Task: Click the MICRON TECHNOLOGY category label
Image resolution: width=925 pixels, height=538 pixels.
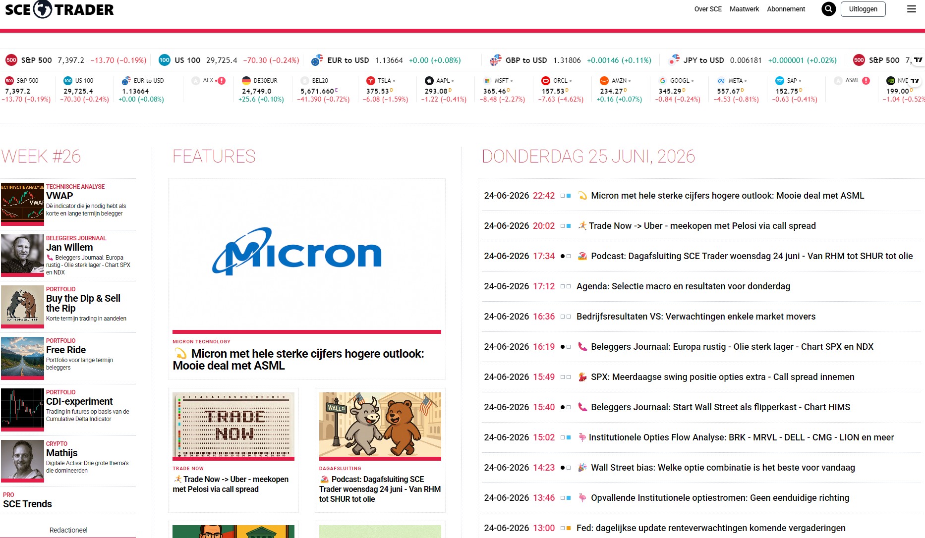Action: [201, 342]
